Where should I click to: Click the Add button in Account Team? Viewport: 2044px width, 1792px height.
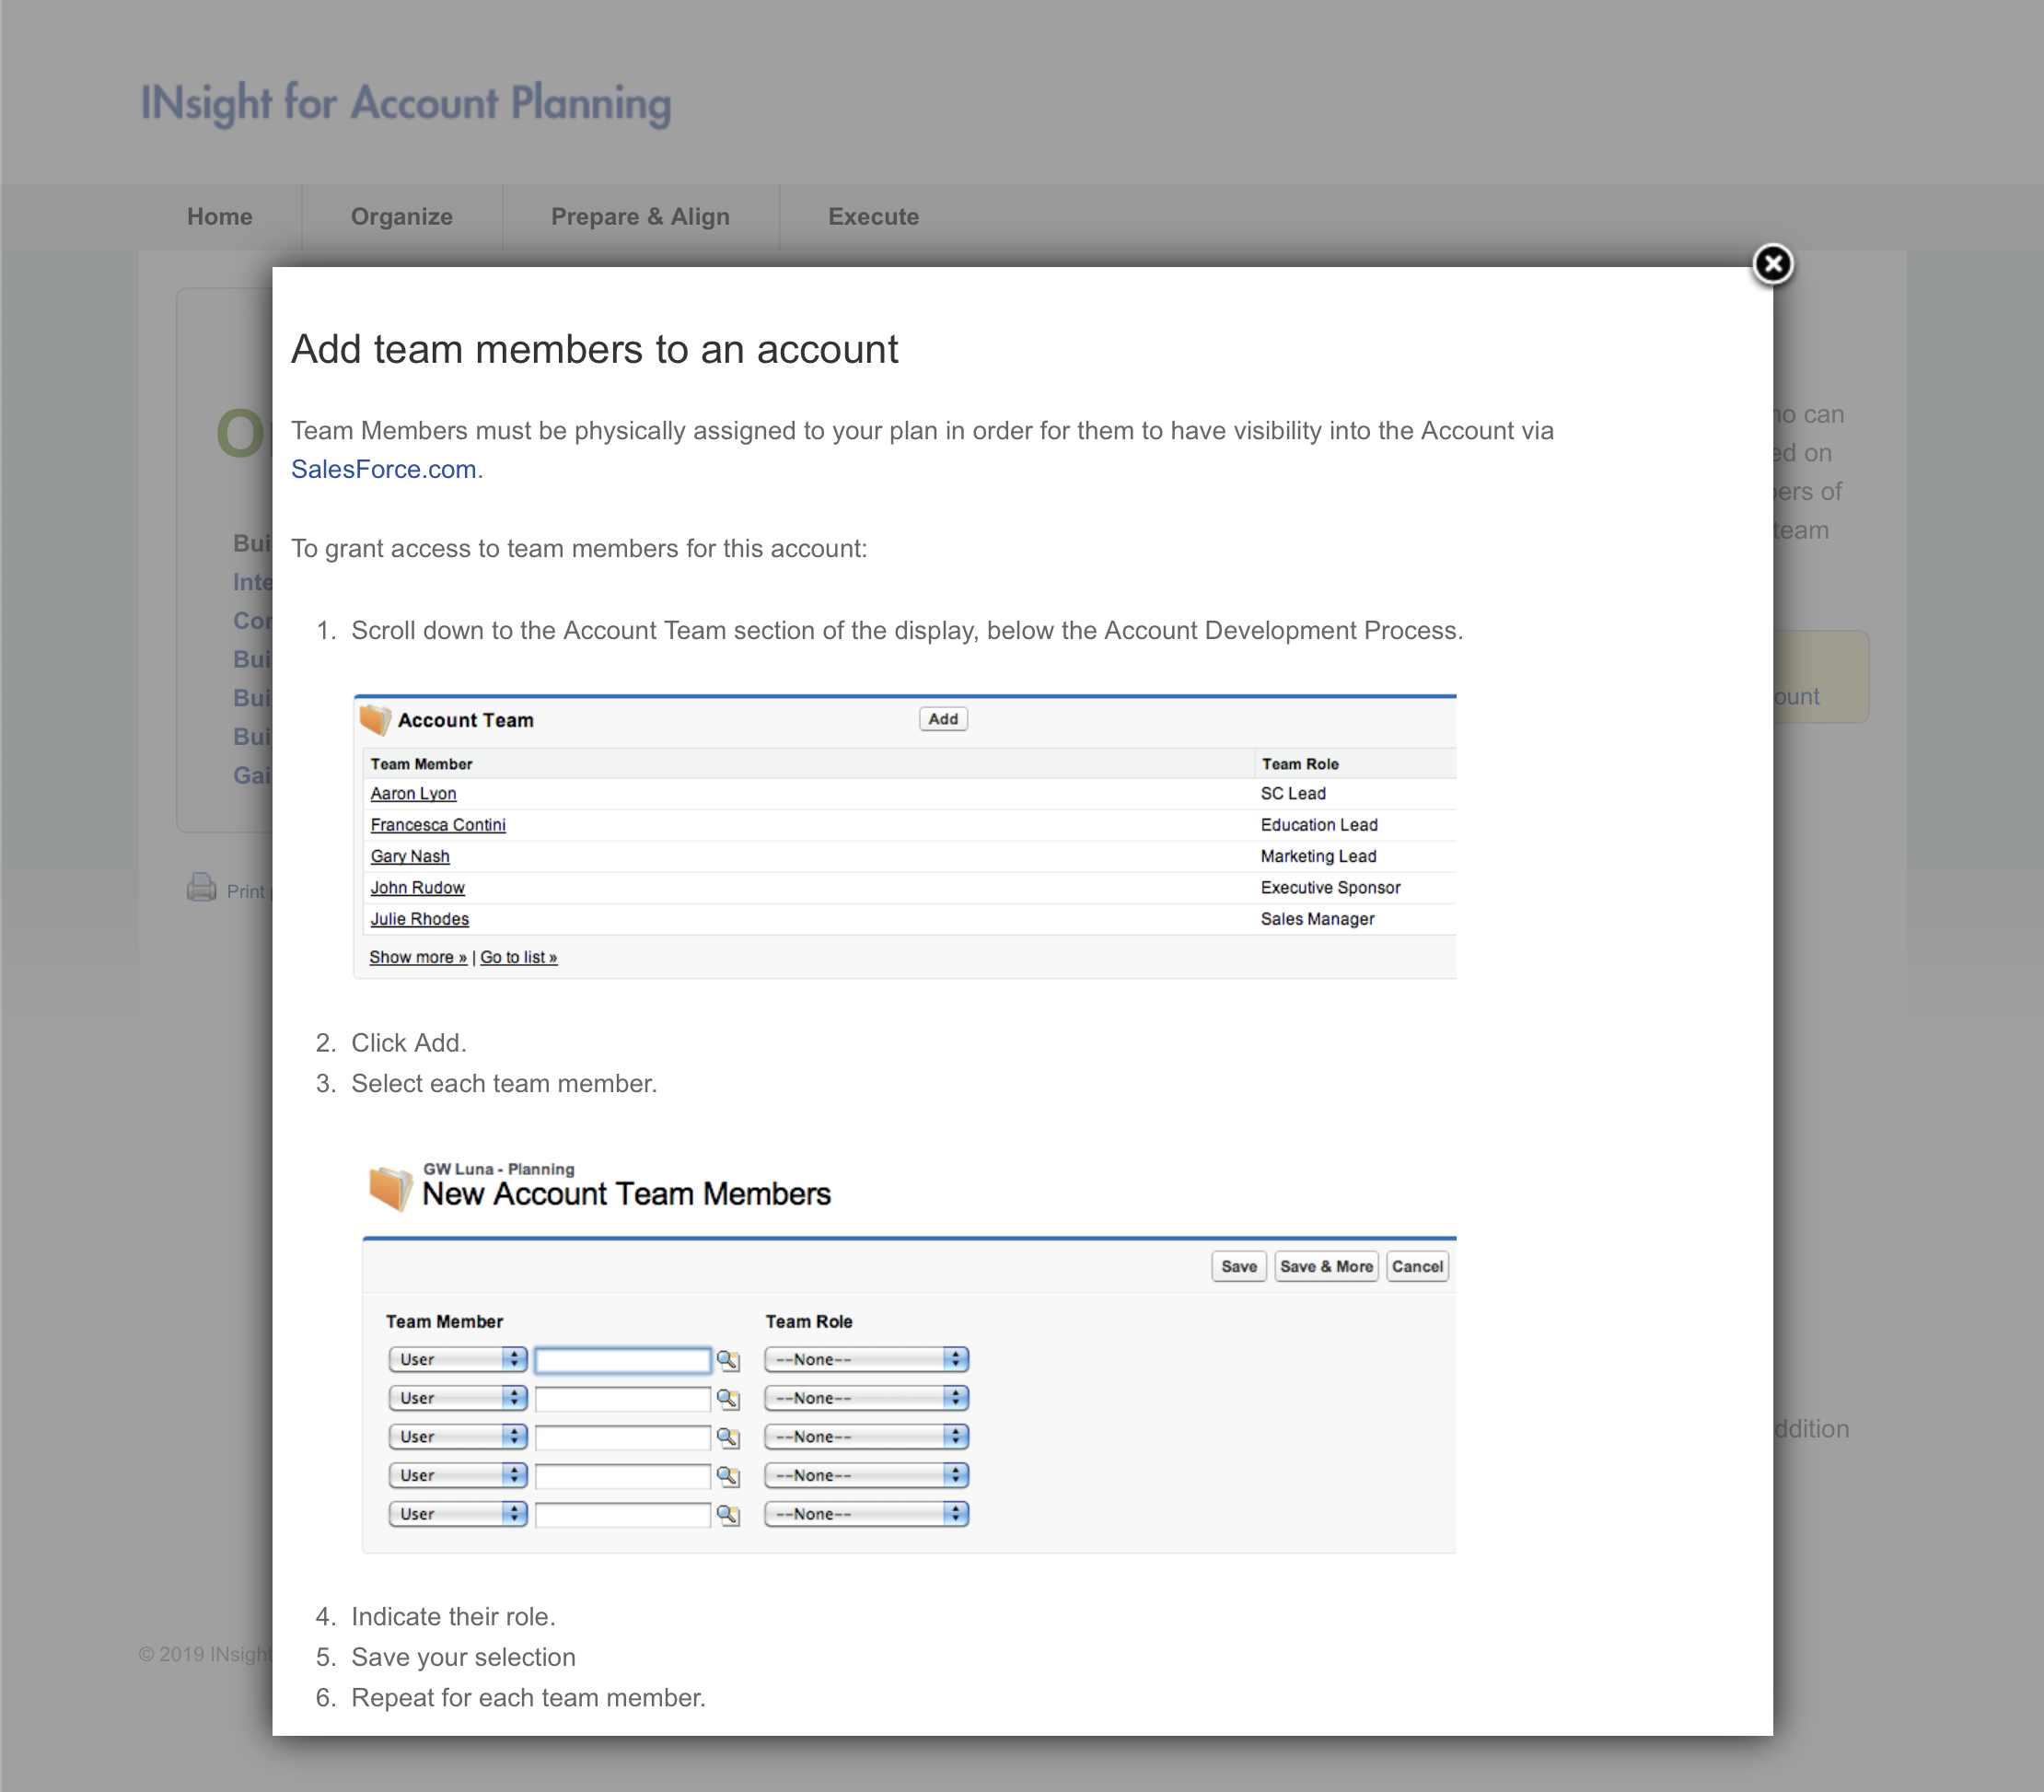942,719
